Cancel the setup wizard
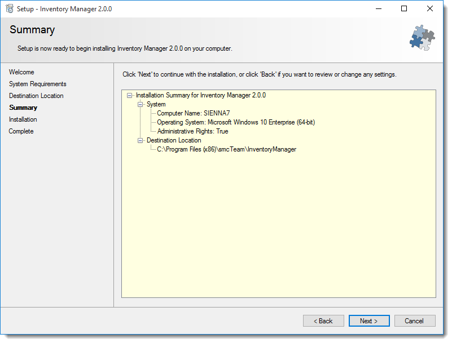This screenshot has width=452, height=343. tap(415, 321)
